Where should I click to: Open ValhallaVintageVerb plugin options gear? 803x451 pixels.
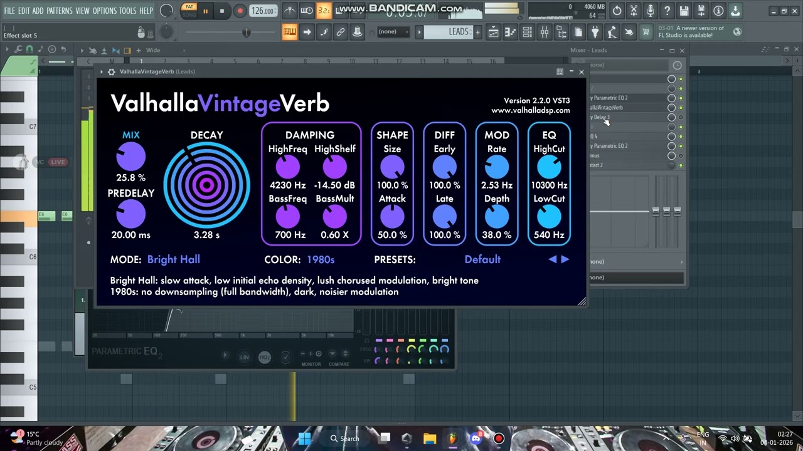coord(111,72)
